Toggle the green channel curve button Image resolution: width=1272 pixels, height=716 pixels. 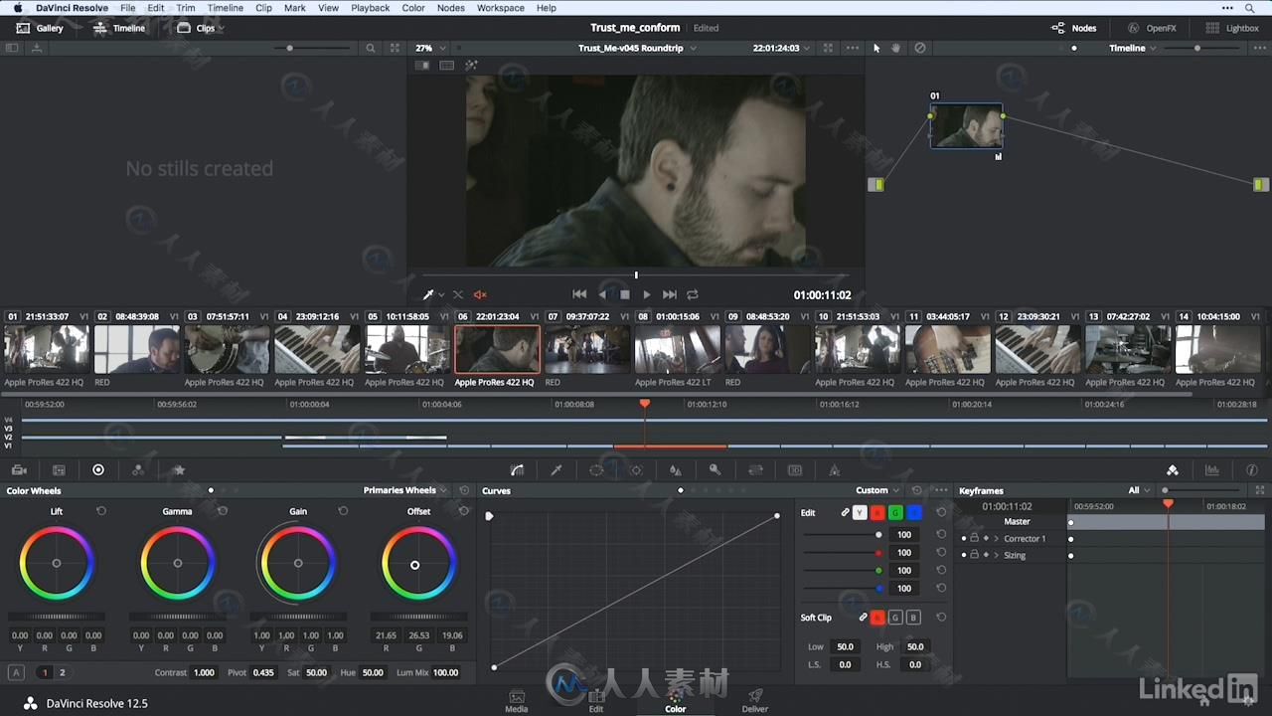pos(895,513)
